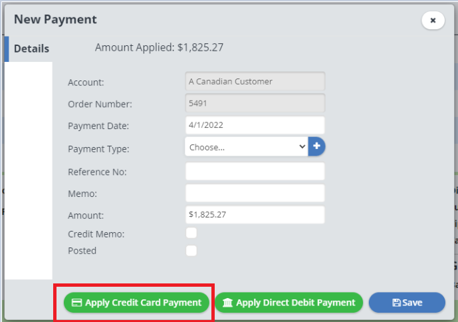Click the Posted label text
This screenshot has width=458, height=322.
[82, 251]
